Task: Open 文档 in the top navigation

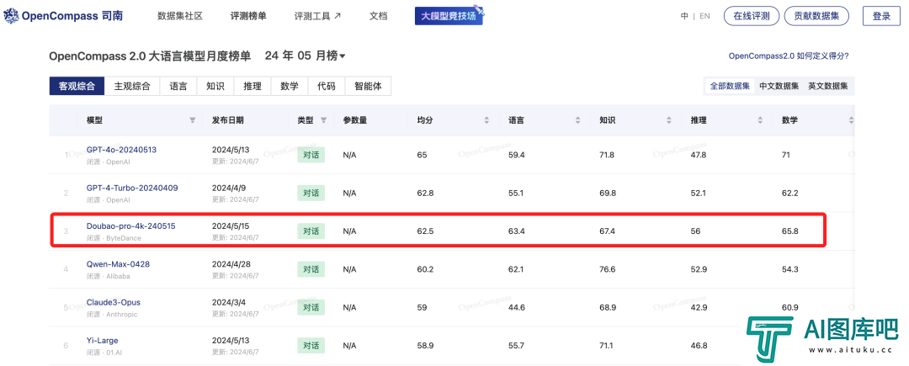Action: [x=378, y=16]
